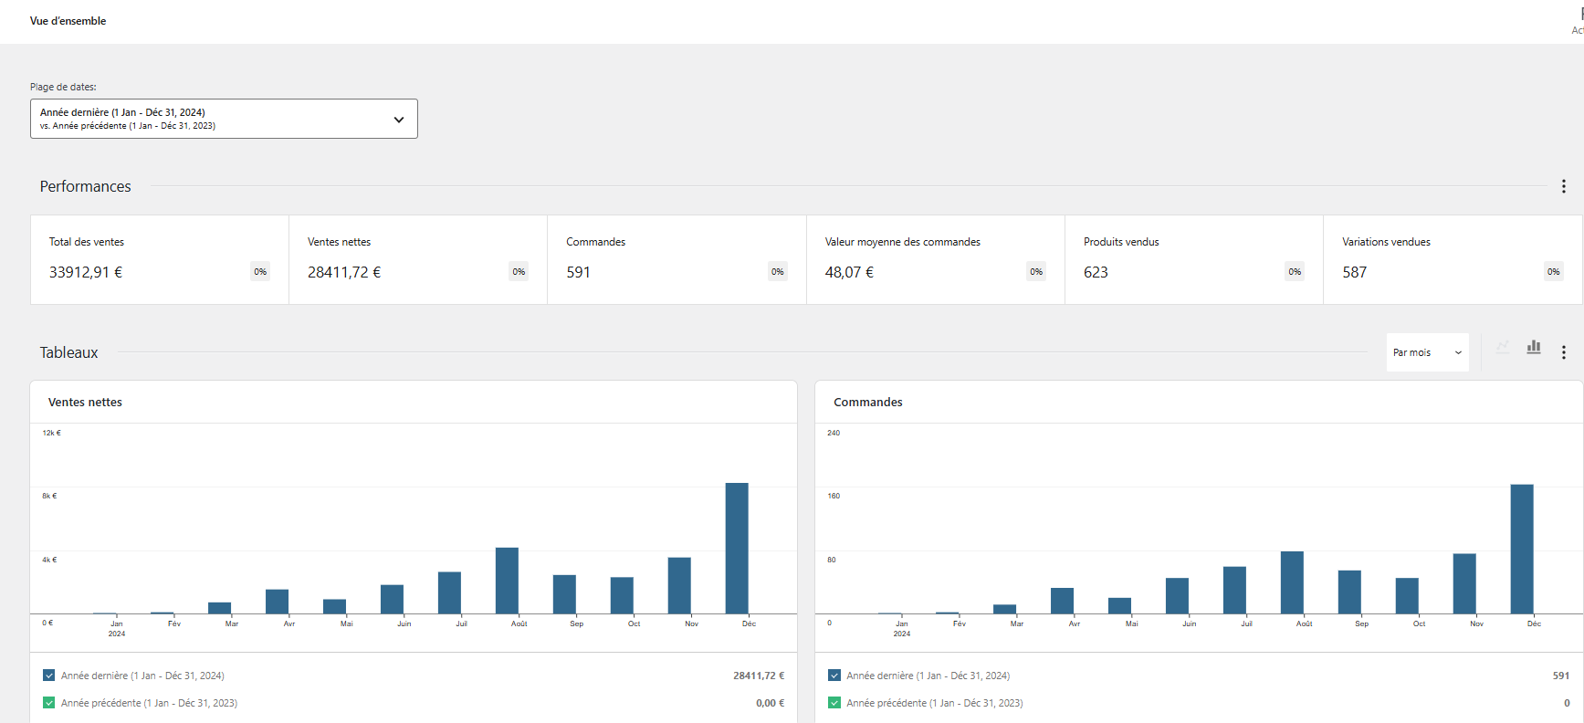Open Tableaux section options menu

coord(1563,352)
